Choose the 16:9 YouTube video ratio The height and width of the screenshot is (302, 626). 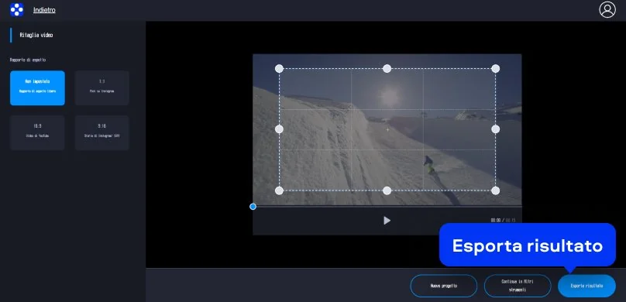pyautogui.click(x=37, y=132)
